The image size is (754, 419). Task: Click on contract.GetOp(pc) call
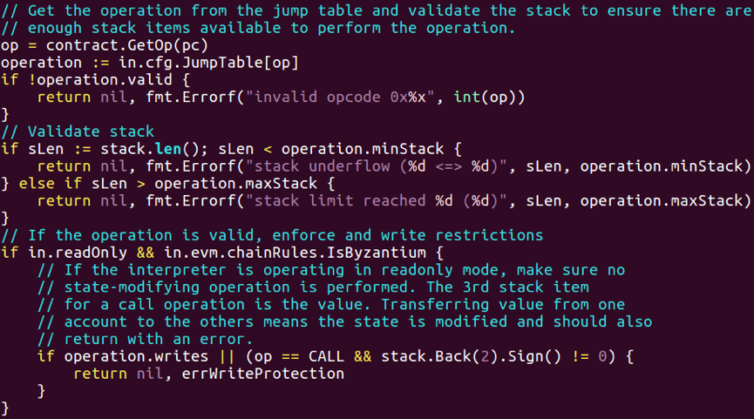coord(127,45)
